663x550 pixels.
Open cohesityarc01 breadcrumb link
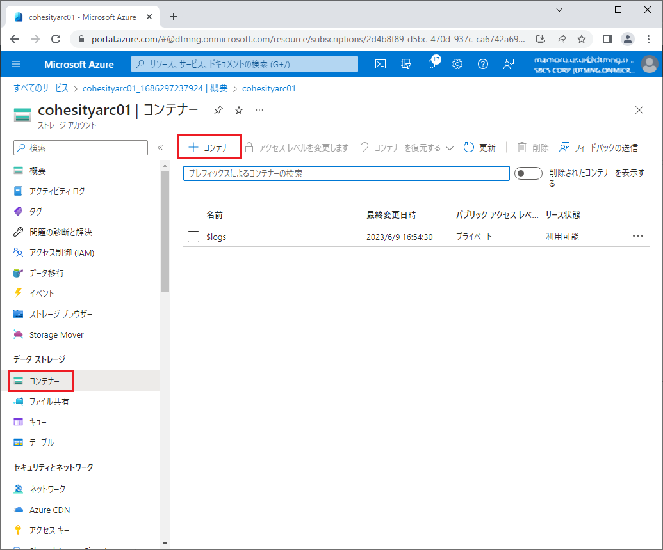point(269,88)
